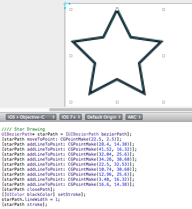The width and height of the screenshot is (192, 209).
Task: Click the bottom-center selection handle of the star
Action: pyautogui.click(x=117, y=102)
